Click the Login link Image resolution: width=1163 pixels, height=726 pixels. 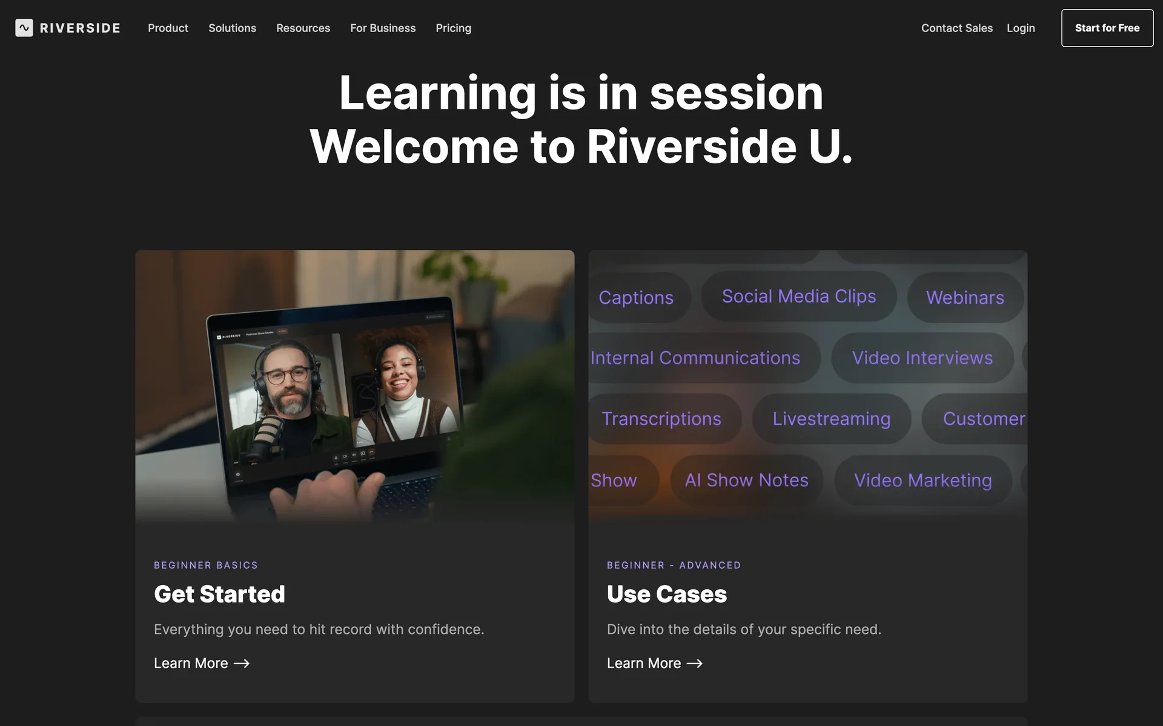click(x=1021, y=28)
